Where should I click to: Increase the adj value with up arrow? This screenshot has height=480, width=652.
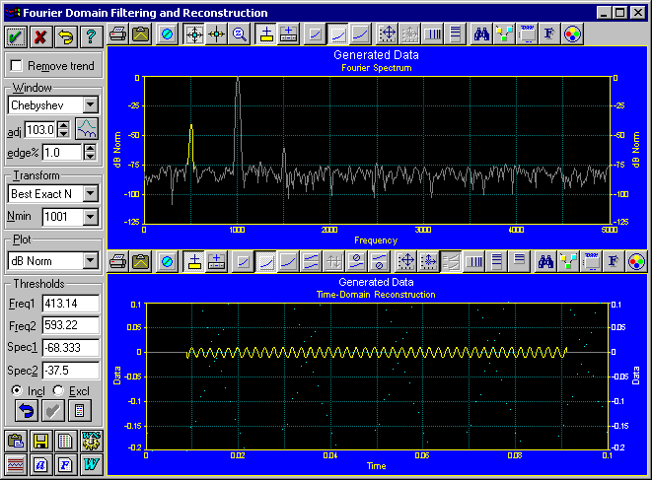point(63,125)
